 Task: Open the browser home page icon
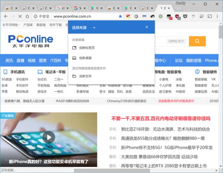coord(27,16)
